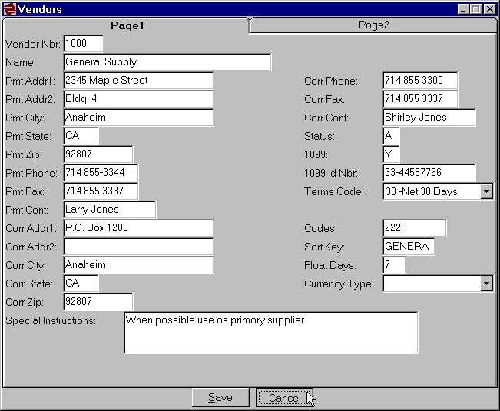
Task: Click the Corr Zip field
Action: click(x=98, y=302)
